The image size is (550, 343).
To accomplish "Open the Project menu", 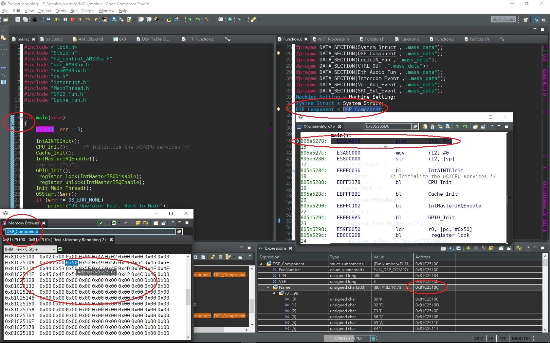I will [45, 10].
